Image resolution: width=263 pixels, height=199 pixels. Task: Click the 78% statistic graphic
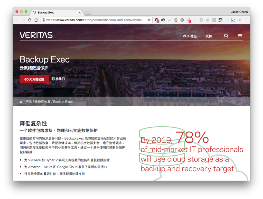click(x=192, y=137)
